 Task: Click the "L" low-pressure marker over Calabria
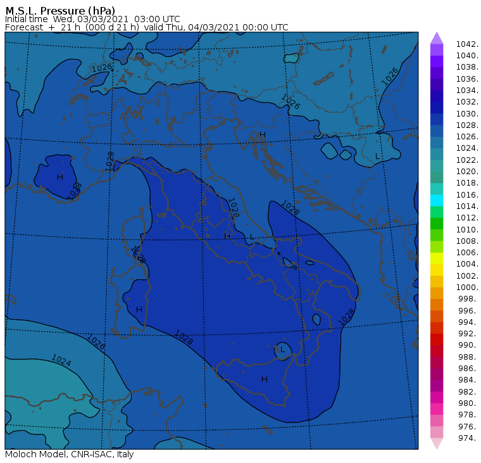click(282, 350)
